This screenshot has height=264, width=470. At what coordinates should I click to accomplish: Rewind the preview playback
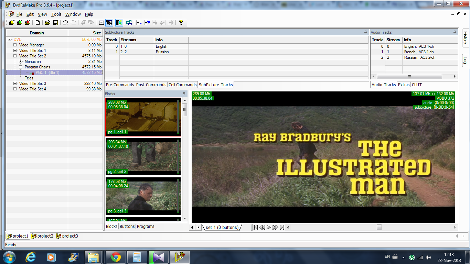coord(262,227)
